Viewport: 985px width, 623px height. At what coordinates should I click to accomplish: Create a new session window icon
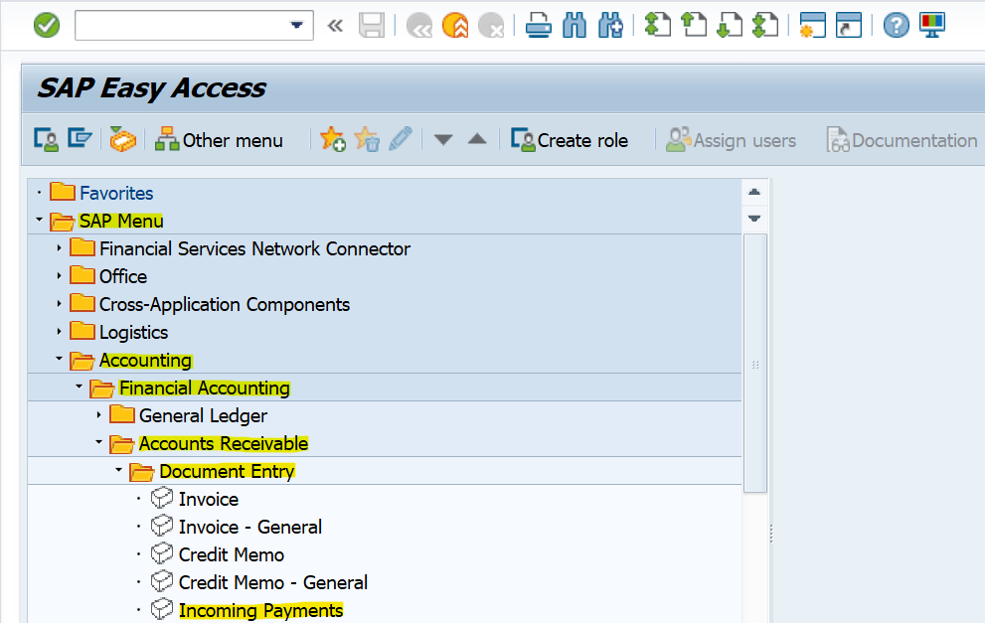tap(812, 26)
